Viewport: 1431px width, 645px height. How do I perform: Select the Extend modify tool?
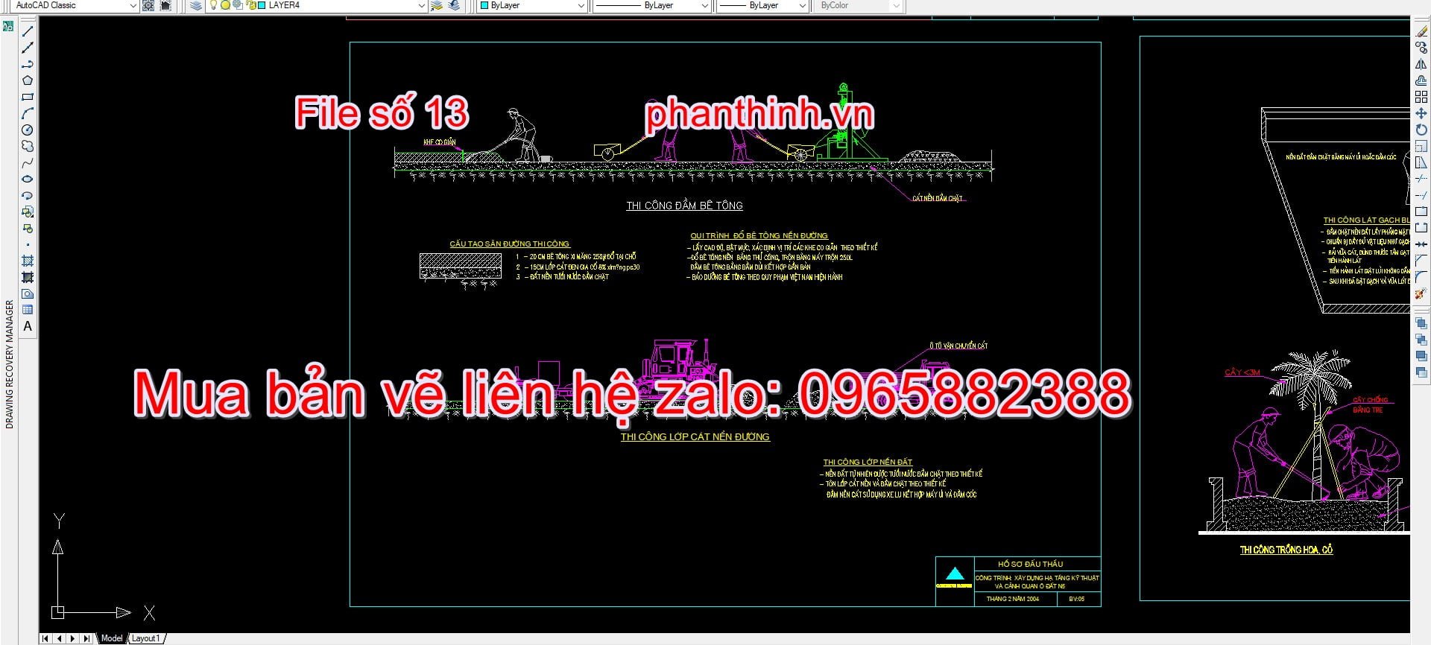pos(1421,195)
